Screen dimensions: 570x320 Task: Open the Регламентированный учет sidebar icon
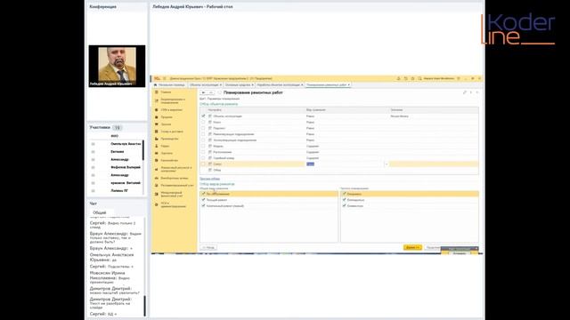point(157,186)
